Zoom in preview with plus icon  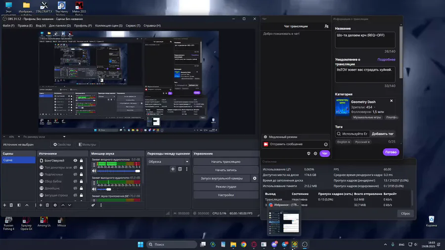coord(19,137)
